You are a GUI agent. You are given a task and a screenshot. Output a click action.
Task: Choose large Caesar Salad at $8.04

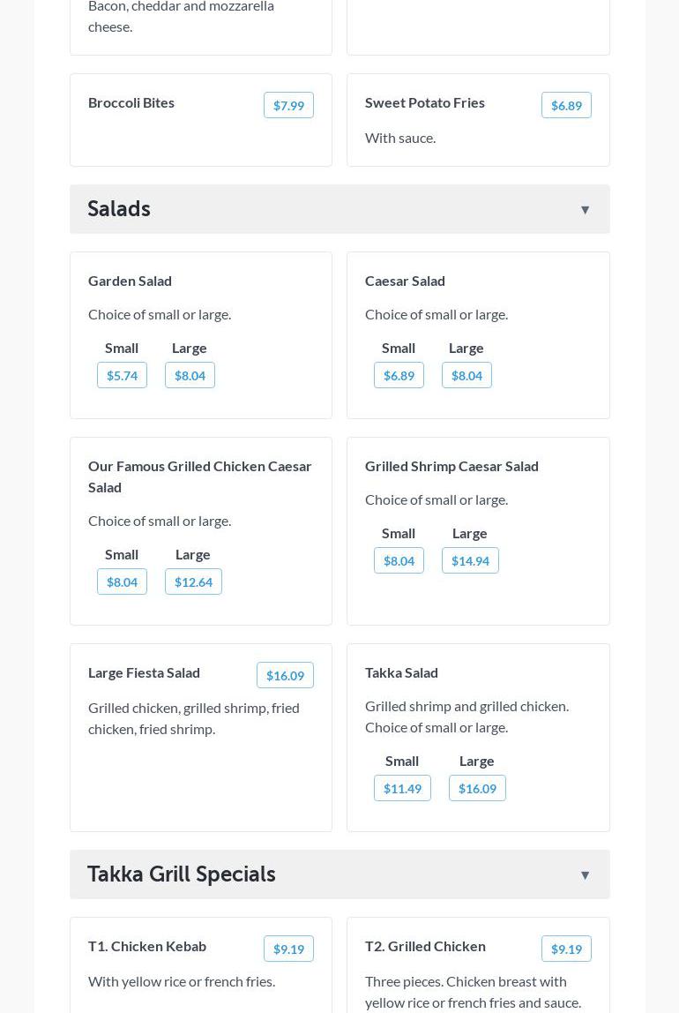point(466,375)
